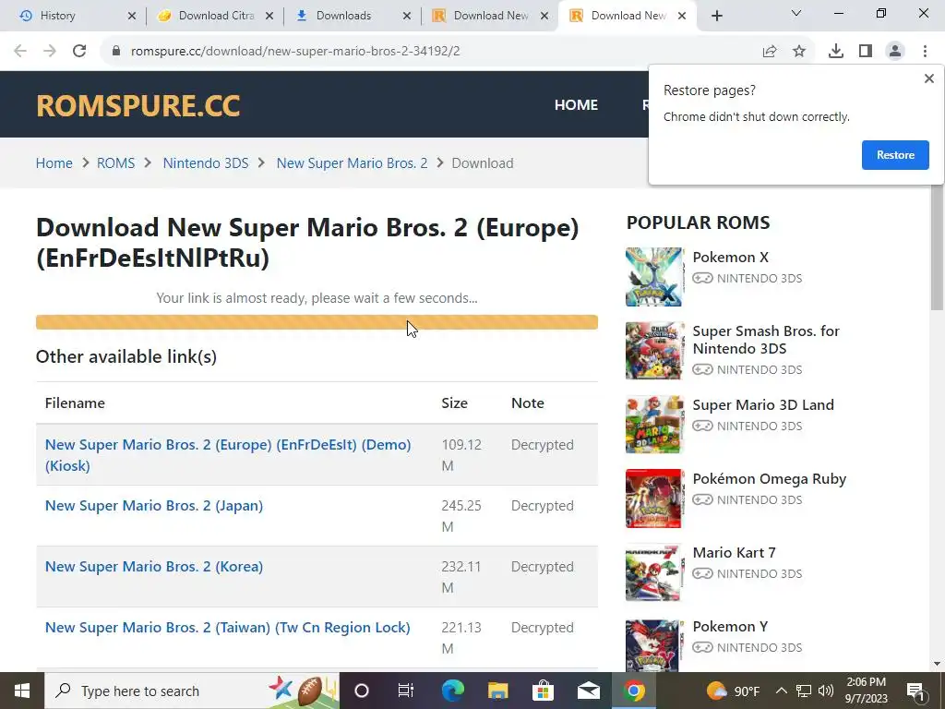Open the Chrome profile avatar
Screen dimensions: 945x709
click(895, 52)
